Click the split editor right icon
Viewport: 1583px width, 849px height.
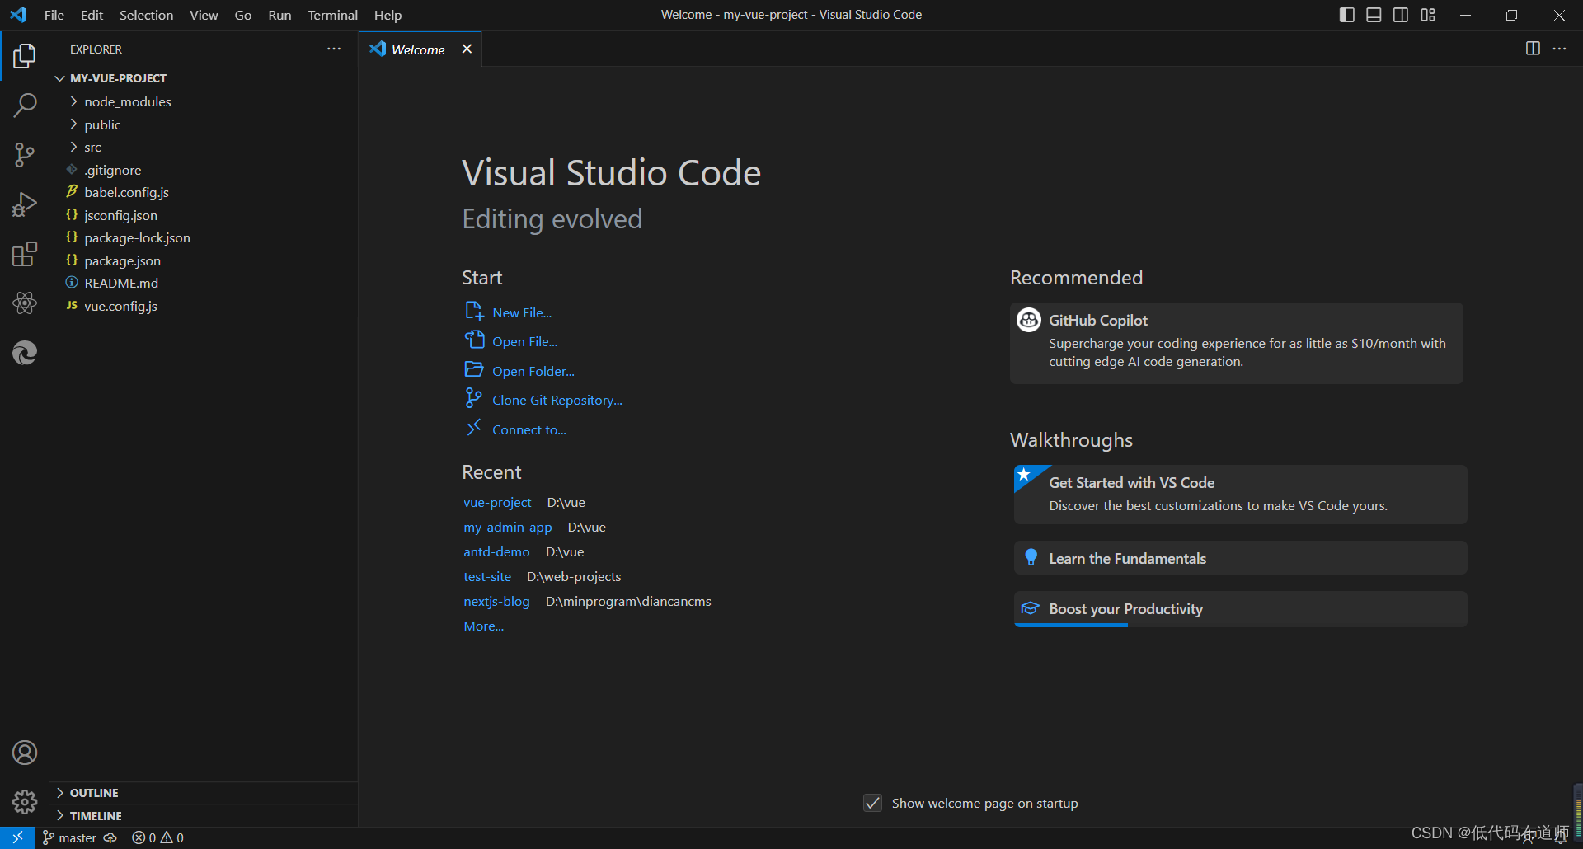(1533, 49)
